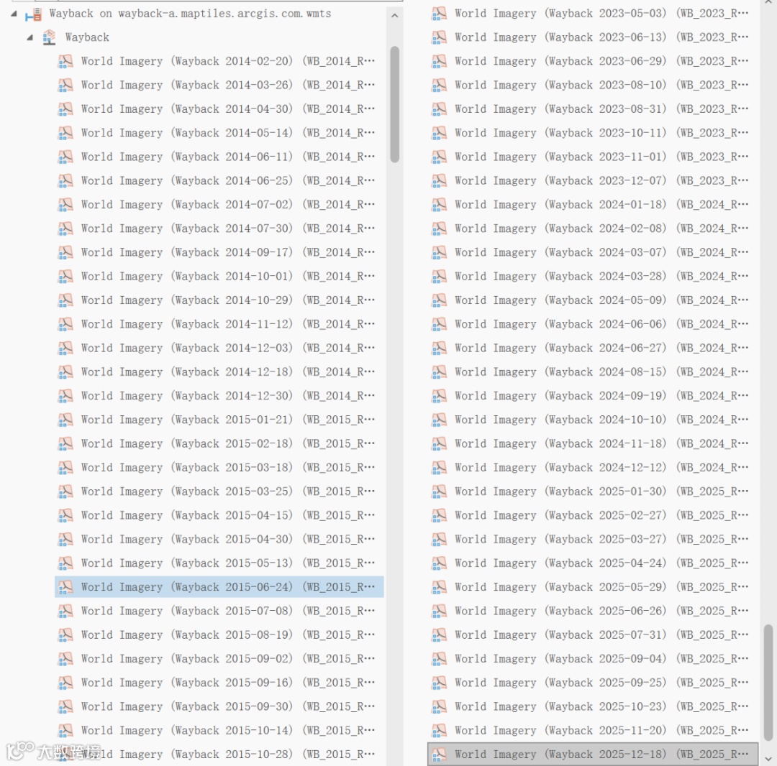Click layer icon for Wayback 2023-08-31

(439, 109)
